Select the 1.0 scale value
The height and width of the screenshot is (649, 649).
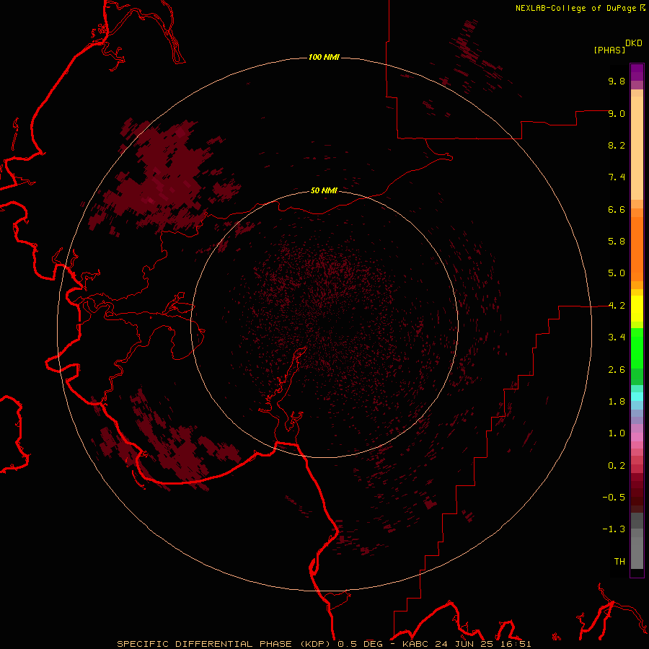point(617,433)
